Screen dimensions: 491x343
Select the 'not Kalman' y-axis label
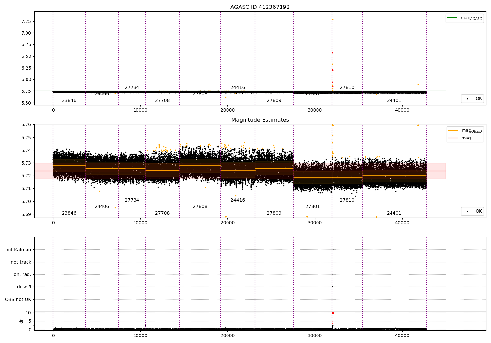[x=18, y=250]
